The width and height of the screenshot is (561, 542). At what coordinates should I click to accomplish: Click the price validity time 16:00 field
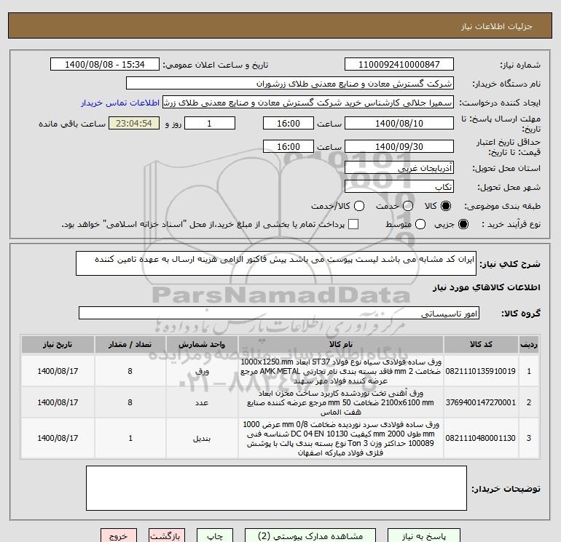click(x=289, y=146)
